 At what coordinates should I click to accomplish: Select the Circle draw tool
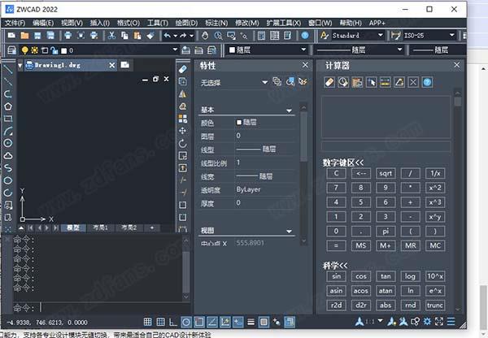tap(8, 143)
